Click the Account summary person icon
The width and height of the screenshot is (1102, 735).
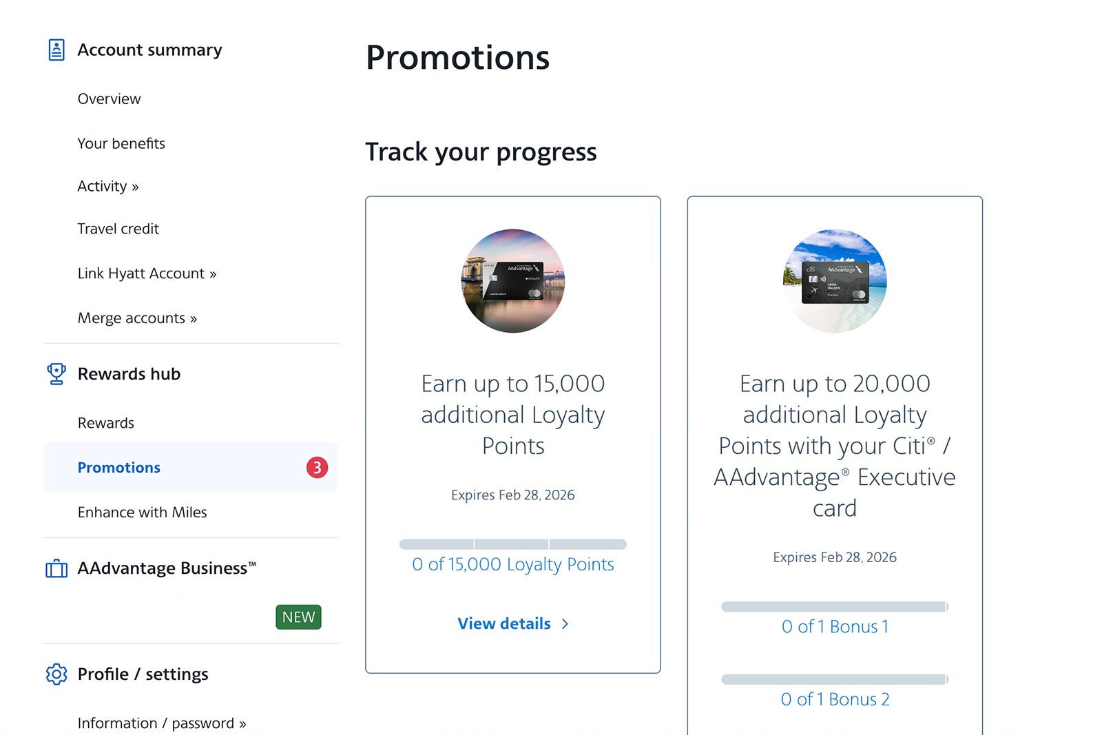coord(56,49)
